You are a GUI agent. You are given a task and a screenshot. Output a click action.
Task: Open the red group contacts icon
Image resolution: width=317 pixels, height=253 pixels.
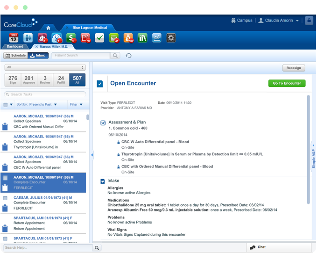tap(42, 38)
